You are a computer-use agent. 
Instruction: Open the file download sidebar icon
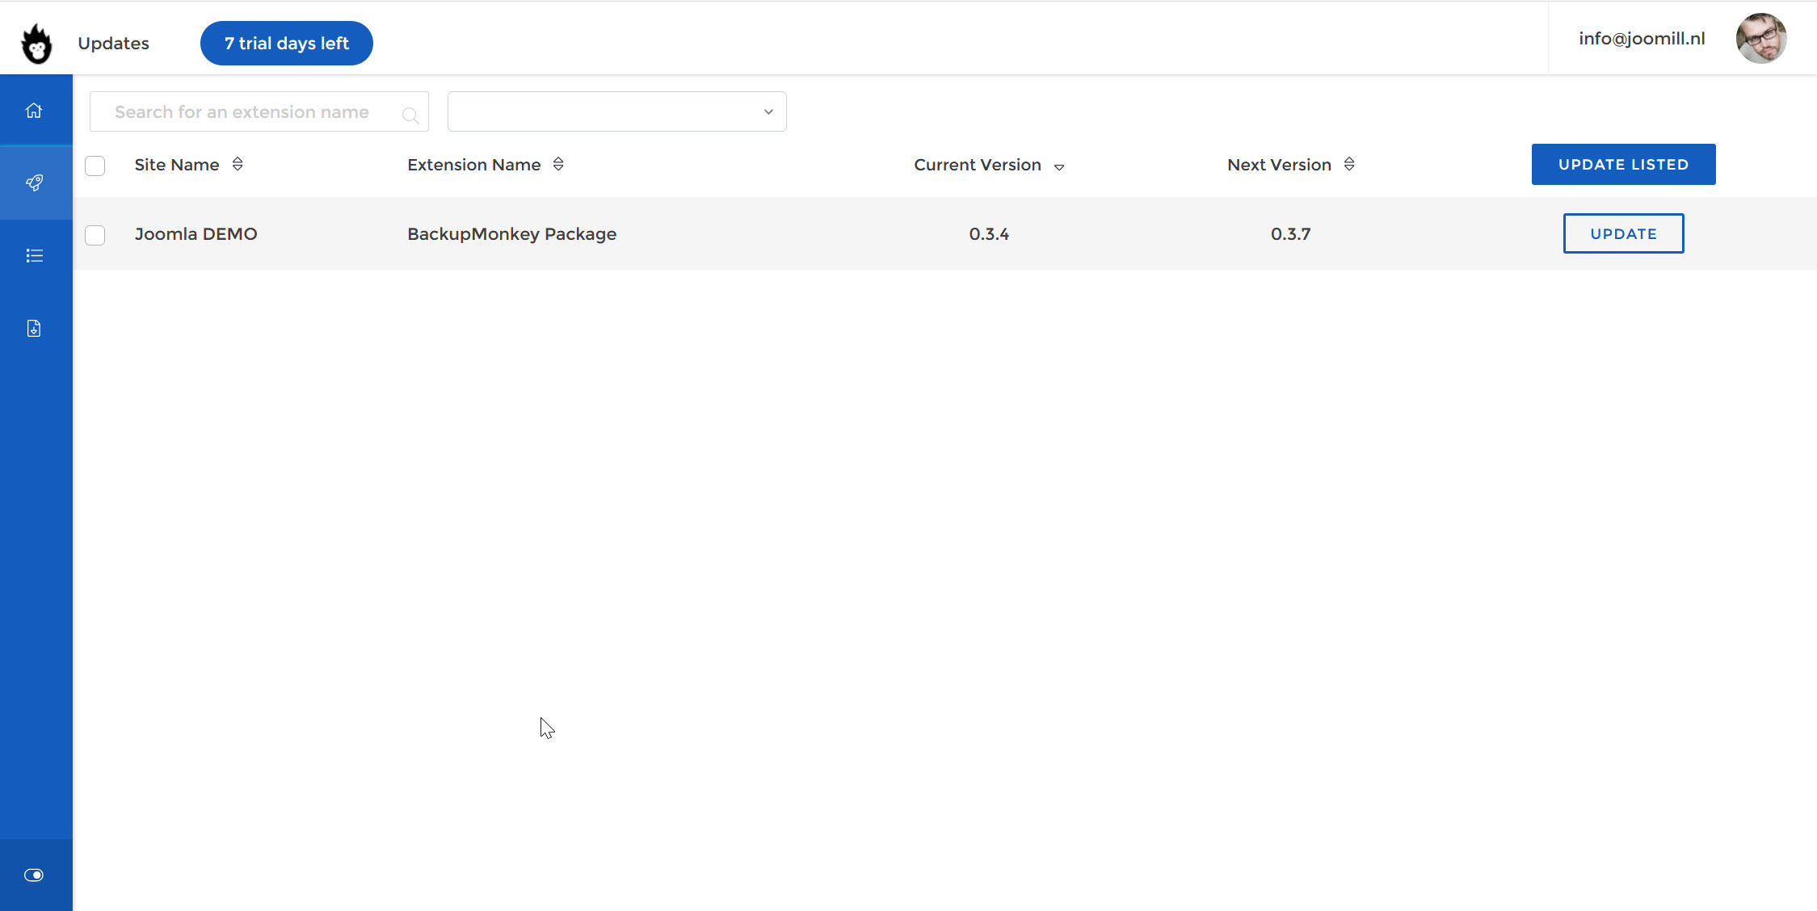pos(34,329)
